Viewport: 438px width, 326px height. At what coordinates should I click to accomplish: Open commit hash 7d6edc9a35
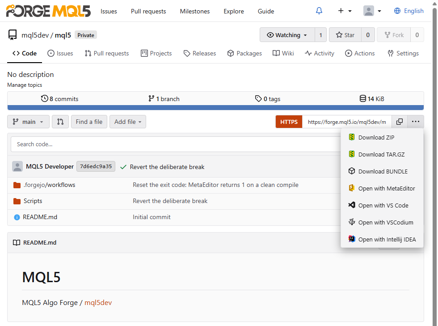coord(96,166)
